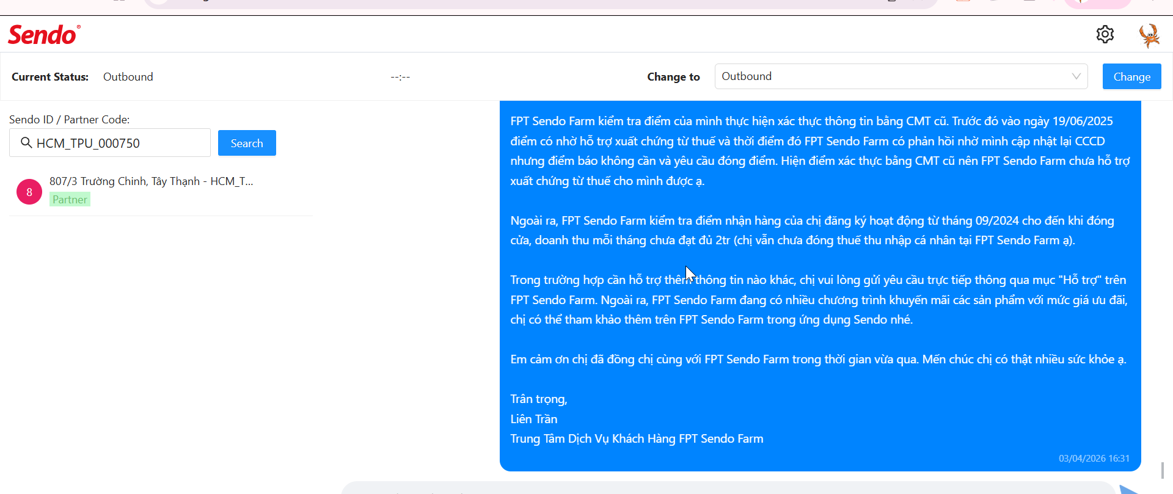Open the user avatar profile
The image size is (1173, 494).
tap(1149, 35)
